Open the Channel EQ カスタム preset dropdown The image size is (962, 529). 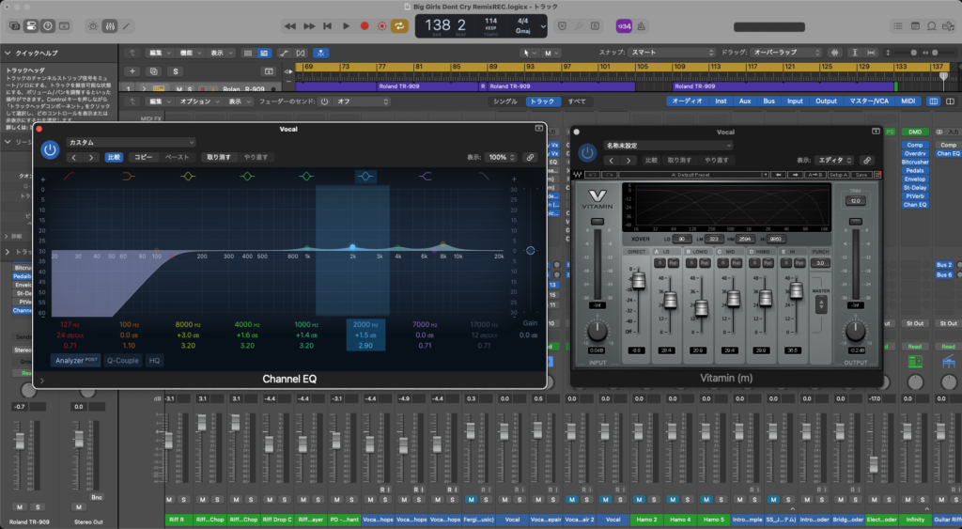pos(131,143)
